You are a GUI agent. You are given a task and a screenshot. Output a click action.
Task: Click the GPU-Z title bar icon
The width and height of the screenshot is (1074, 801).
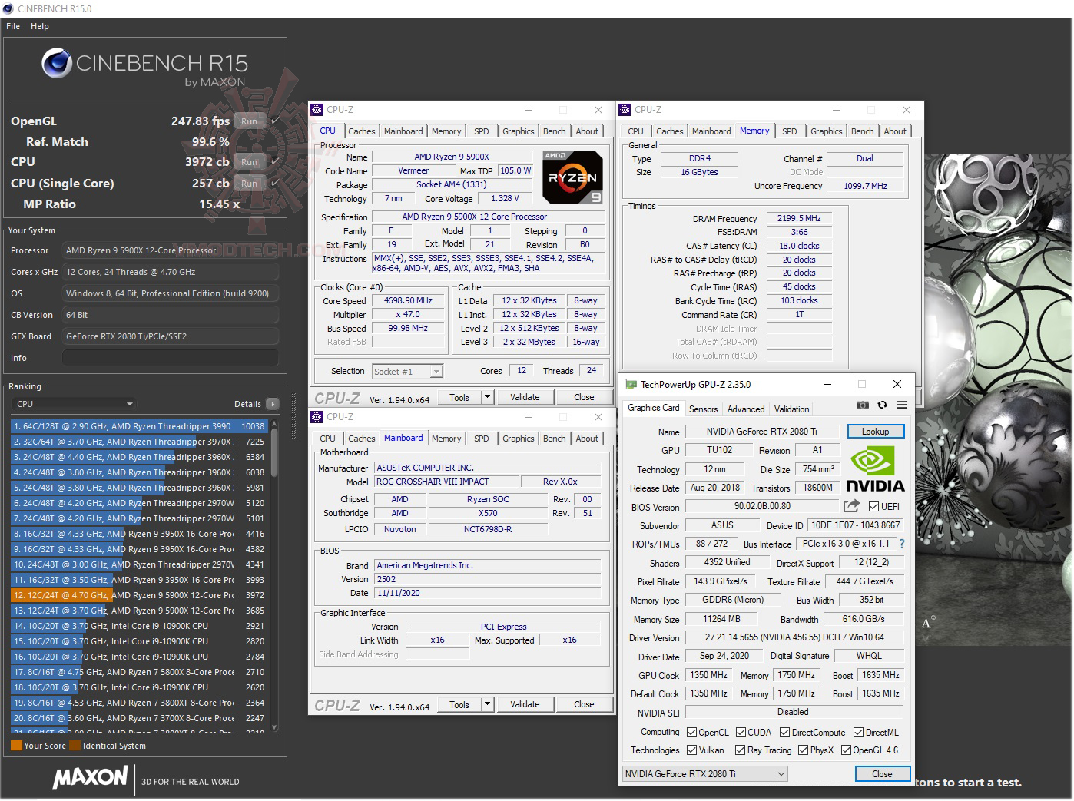point(631,384)
